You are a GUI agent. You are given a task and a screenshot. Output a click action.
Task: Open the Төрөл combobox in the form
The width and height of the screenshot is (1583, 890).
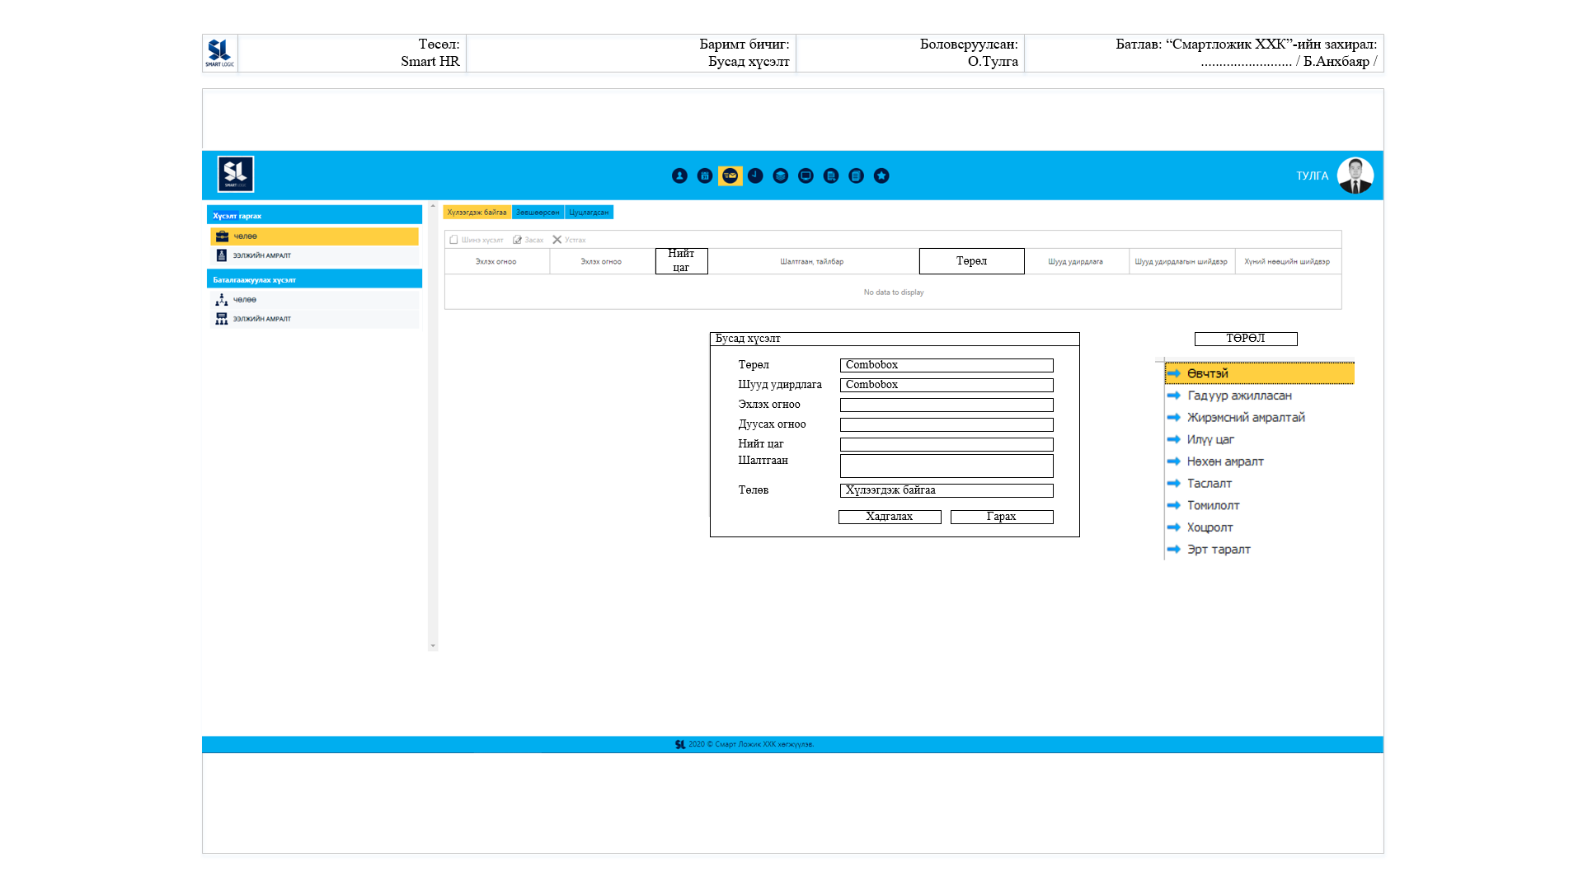(947, 365)
